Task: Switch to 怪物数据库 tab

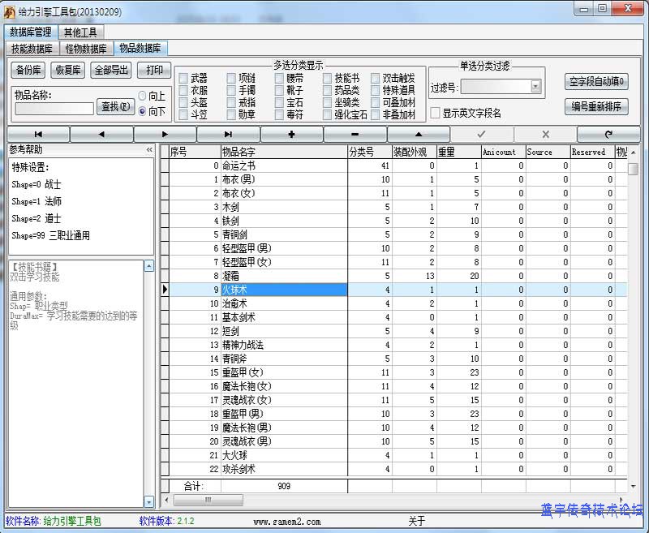Action: tap(87, 49)
